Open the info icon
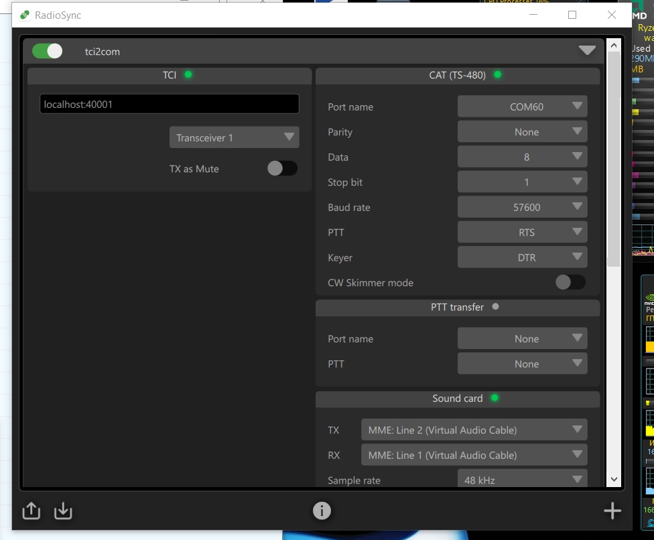The image size is (654, 540). [322, 511]
